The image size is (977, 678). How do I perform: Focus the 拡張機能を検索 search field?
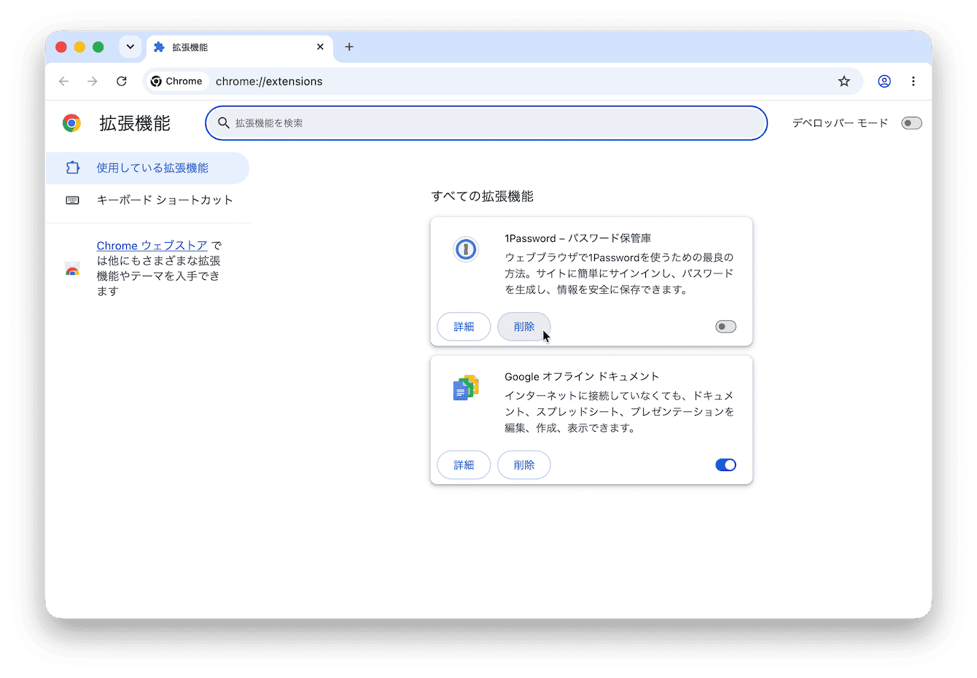coord(486,123)
